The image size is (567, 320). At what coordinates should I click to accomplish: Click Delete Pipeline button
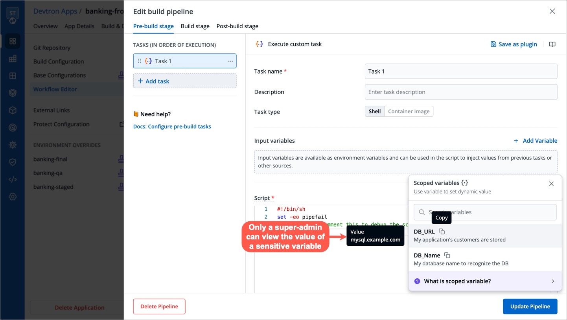(159, 306)
